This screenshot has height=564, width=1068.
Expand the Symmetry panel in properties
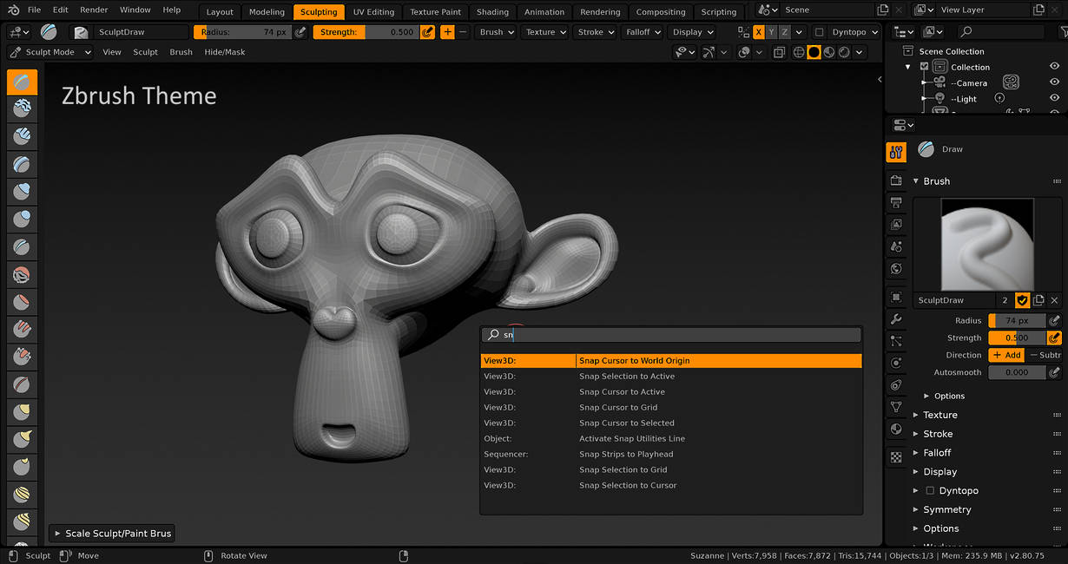947,510
